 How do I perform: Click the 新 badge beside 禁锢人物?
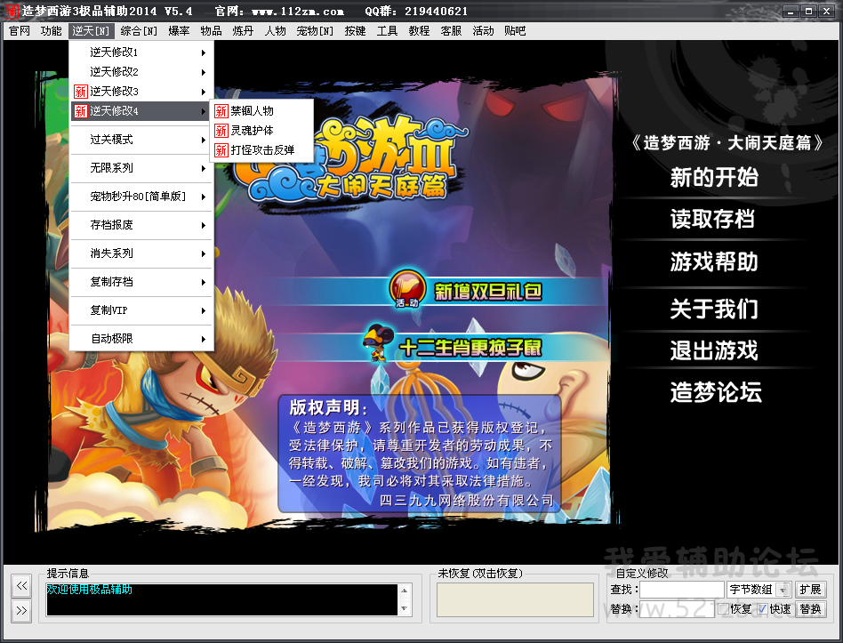tap(221, 111)
